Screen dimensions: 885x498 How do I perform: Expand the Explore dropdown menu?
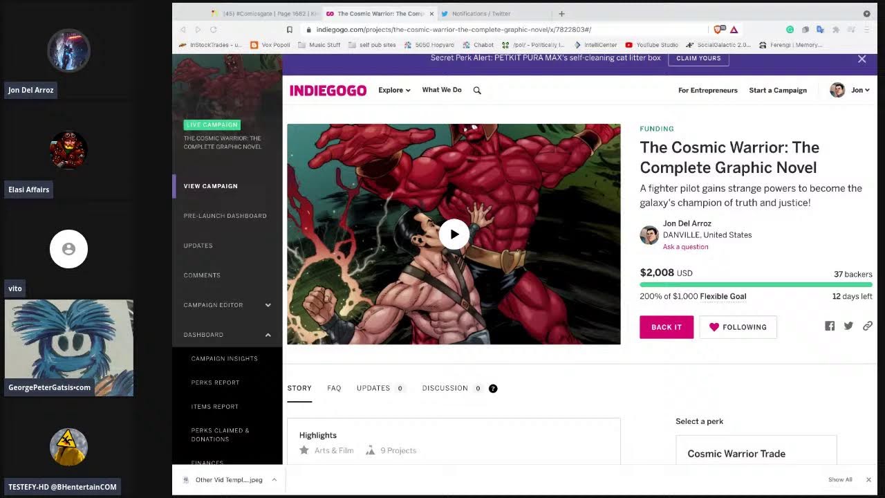[x=394, y=91]
